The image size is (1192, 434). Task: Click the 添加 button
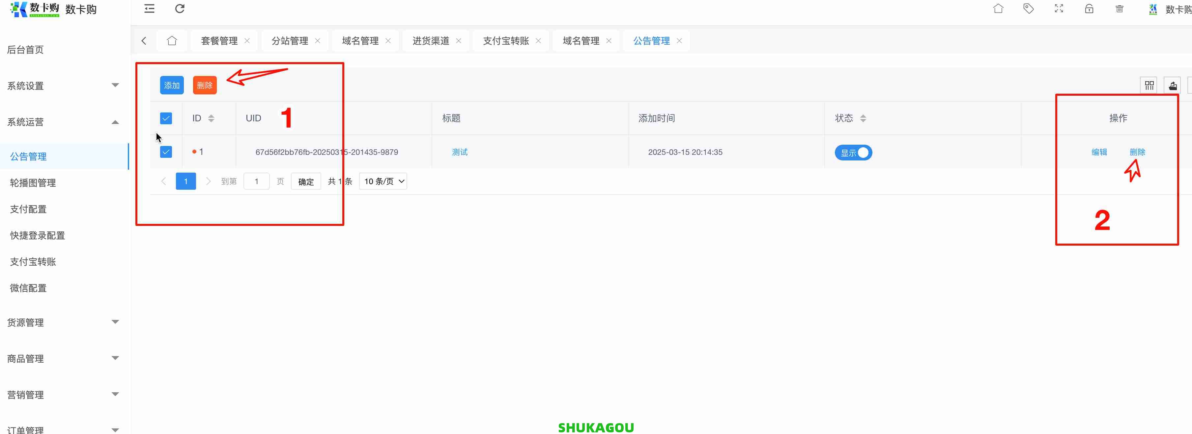171,85
